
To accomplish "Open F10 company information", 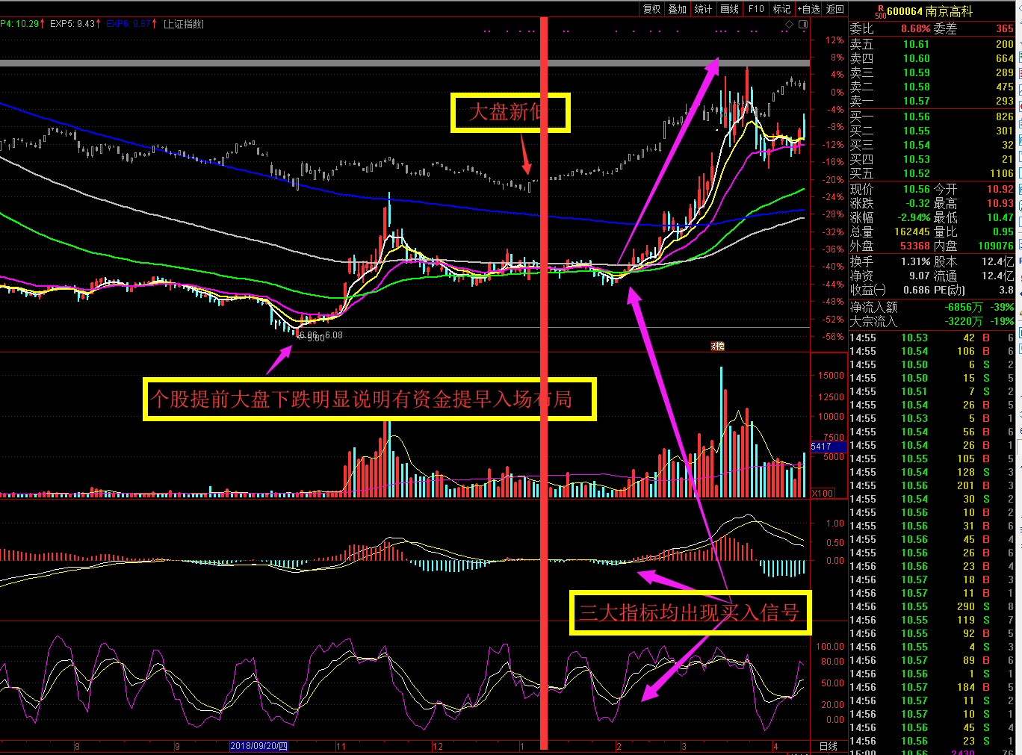I will (x=756, y=9).
